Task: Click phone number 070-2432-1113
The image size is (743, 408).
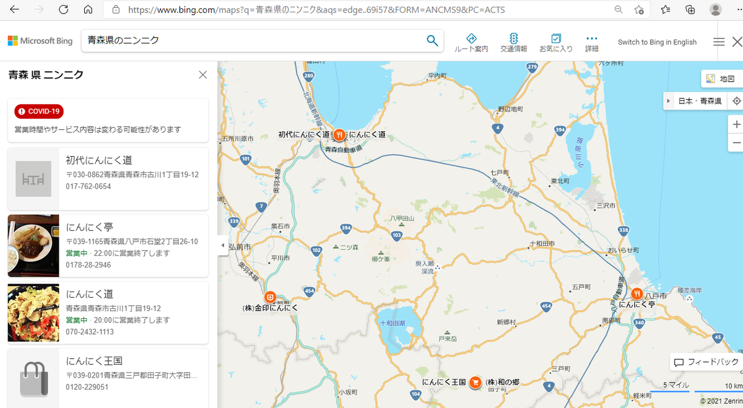Action: pyautogui.click(x=90, y=332)
